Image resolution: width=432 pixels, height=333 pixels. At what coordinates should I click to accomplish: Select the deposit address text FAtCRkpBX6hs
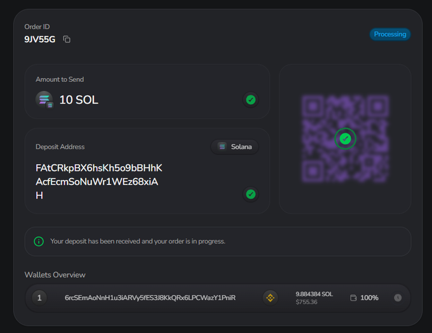(x=99, y=182)
